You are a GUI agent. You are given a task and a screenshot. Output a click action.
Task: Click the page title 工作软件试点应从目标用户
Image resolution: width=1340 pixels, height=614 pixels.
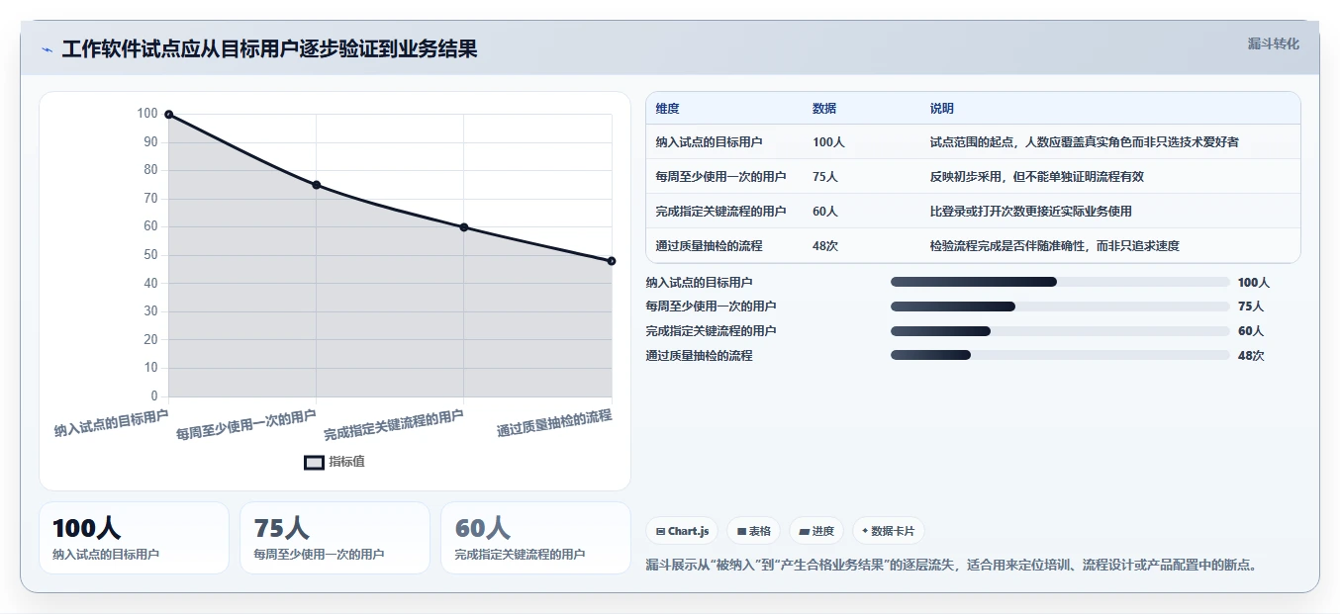269,49
